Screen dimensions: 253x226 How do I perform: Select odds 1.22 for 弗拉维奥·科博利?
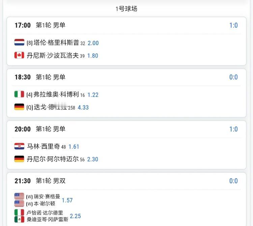click(x=93, y=95)
